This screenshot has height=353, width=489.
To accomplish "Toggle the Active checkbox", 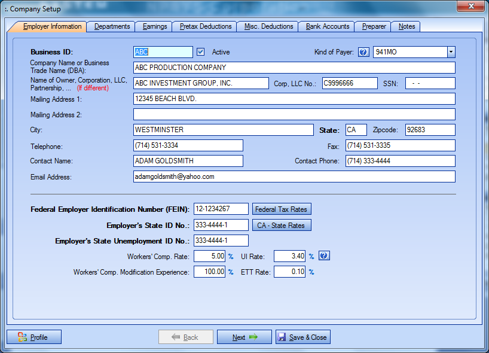I will [201, 52].
